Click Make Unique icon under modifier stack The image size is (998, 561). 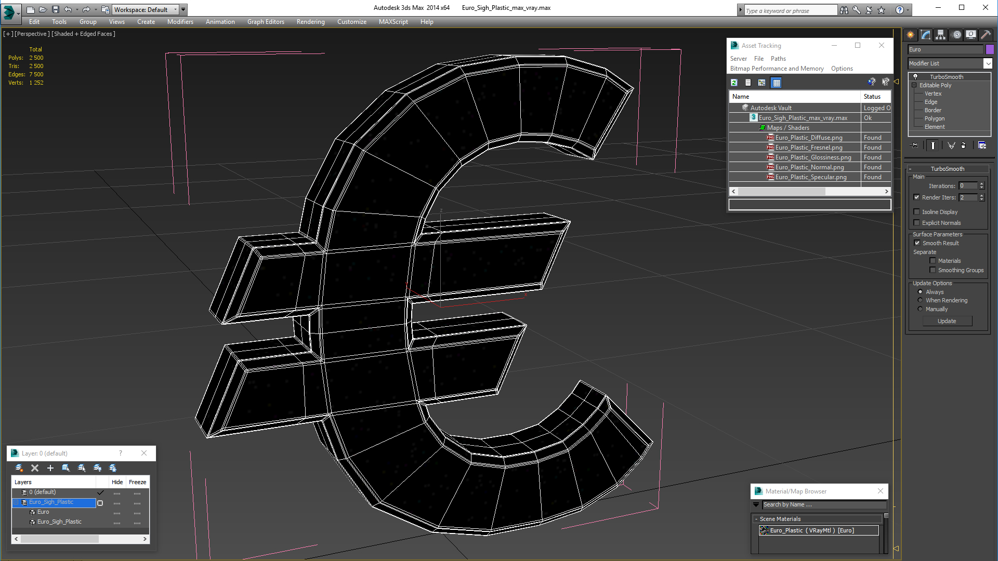click(x=951, y=145)
